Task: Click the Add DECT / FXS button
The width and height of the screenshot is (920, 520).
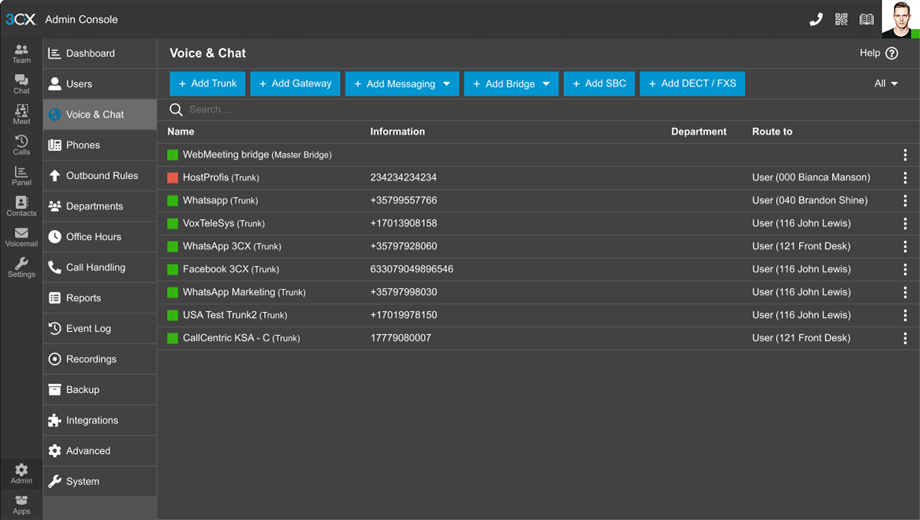Action: [x=692, y=84]
